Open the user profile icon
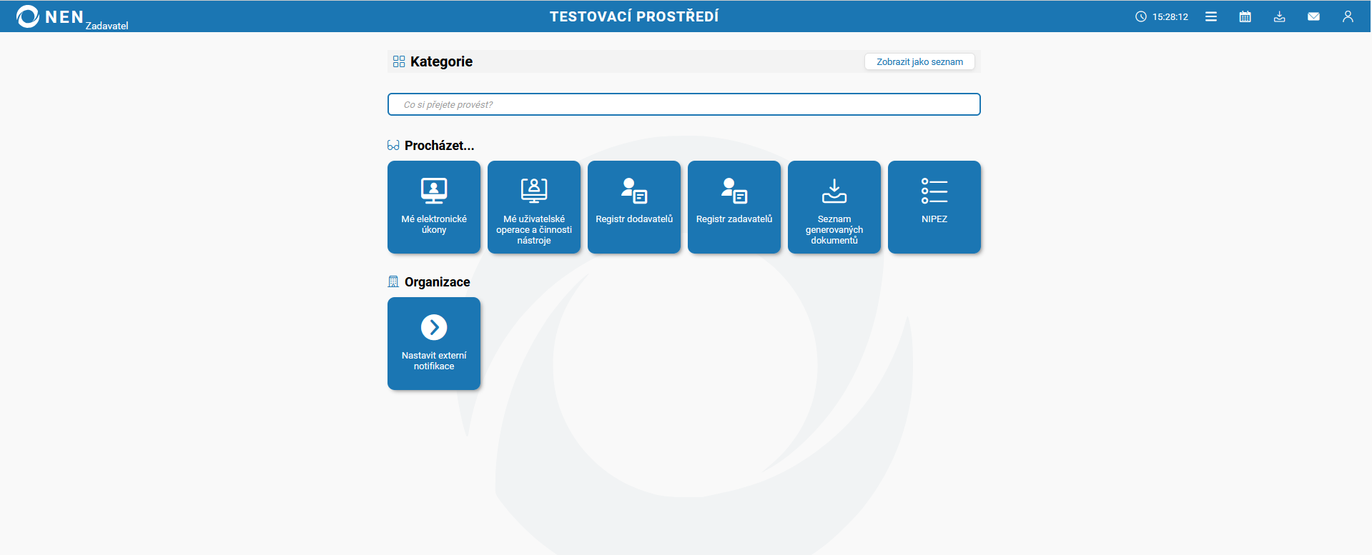The image size is (1372, 555). pos(1348,16)
